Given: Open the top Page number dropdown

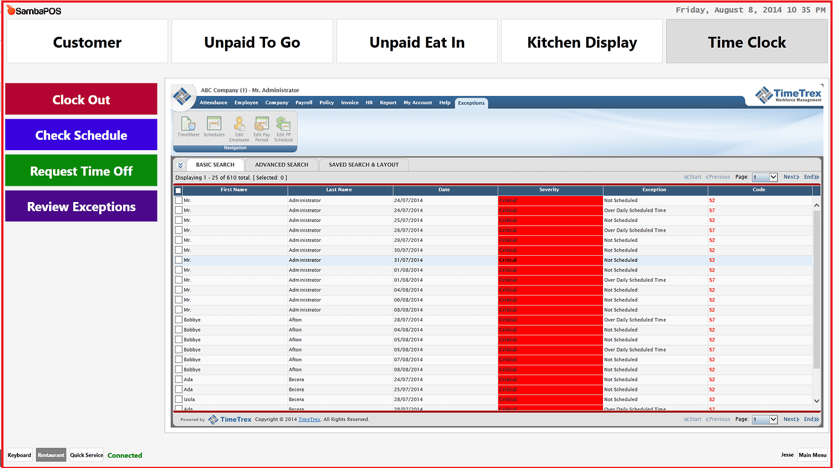Looking at the screenshot, I should [x=765, y=177].
